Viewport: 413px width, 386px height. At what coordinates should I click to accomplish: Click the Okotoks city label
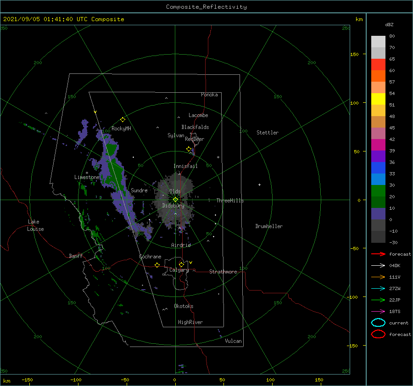(184, 306)
